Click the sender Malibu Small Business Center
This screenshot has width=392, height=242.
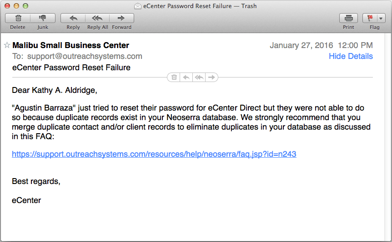point(71,45)
